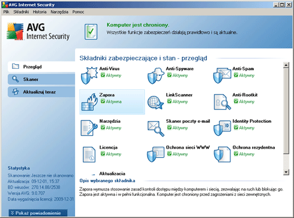Open the Anti-Virus component icon

coord(89,75)
